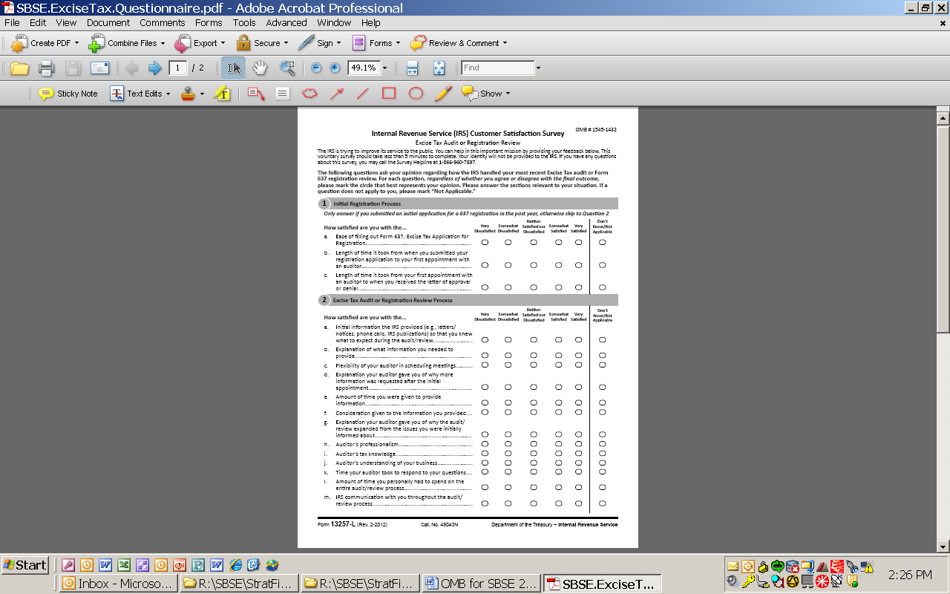Switch to Inbox - Microsoft Outlook taskbar window
This screenshot has width=950, height=594.
point(119,584)
